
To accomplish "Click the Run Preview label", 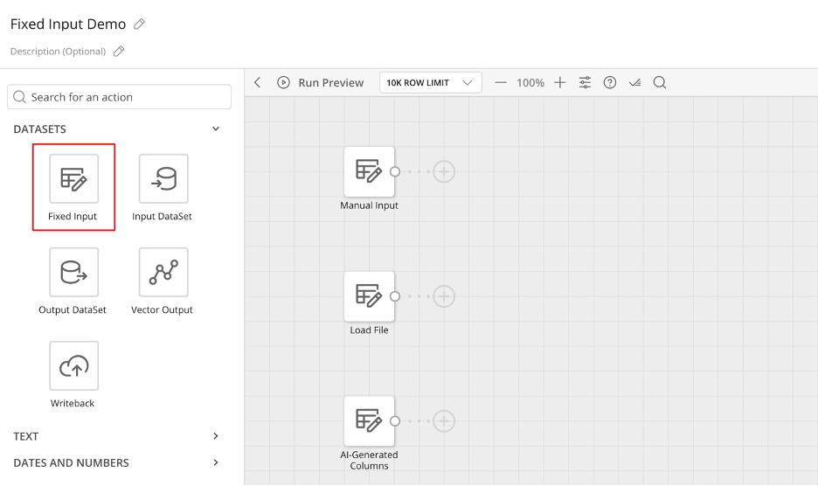I will point(330,83).
